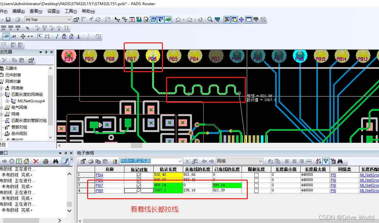379x223 pixels.
Task: Toggle 标记对象 checkbox for PB7 row
Action: pyautogui.click(x=139, y=186)
